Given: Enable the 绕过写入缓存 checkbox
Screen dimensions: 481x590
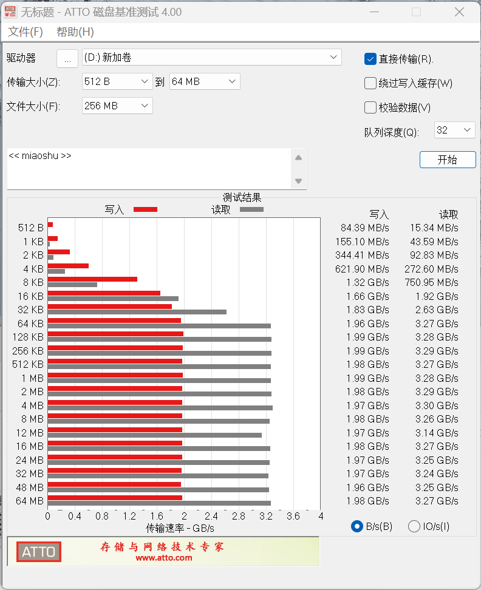Looking at the screenshot, I should [x=370, y=83].
